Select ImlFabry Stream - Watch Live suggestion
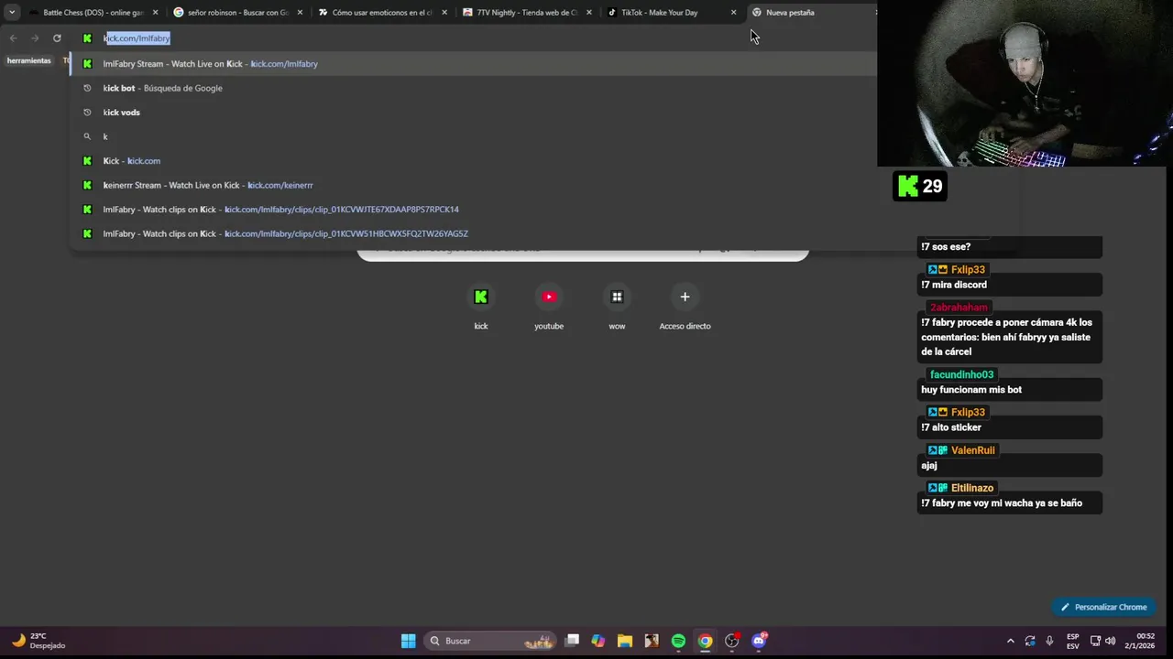Image resolution: width=1173 pixels, height=659 pixels. 473,64
